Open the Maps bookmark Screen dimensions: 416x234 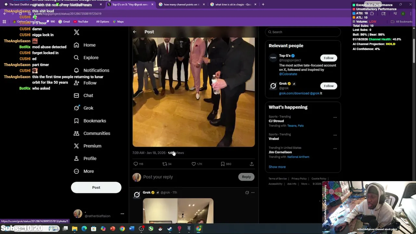click(x=118, y=22)
